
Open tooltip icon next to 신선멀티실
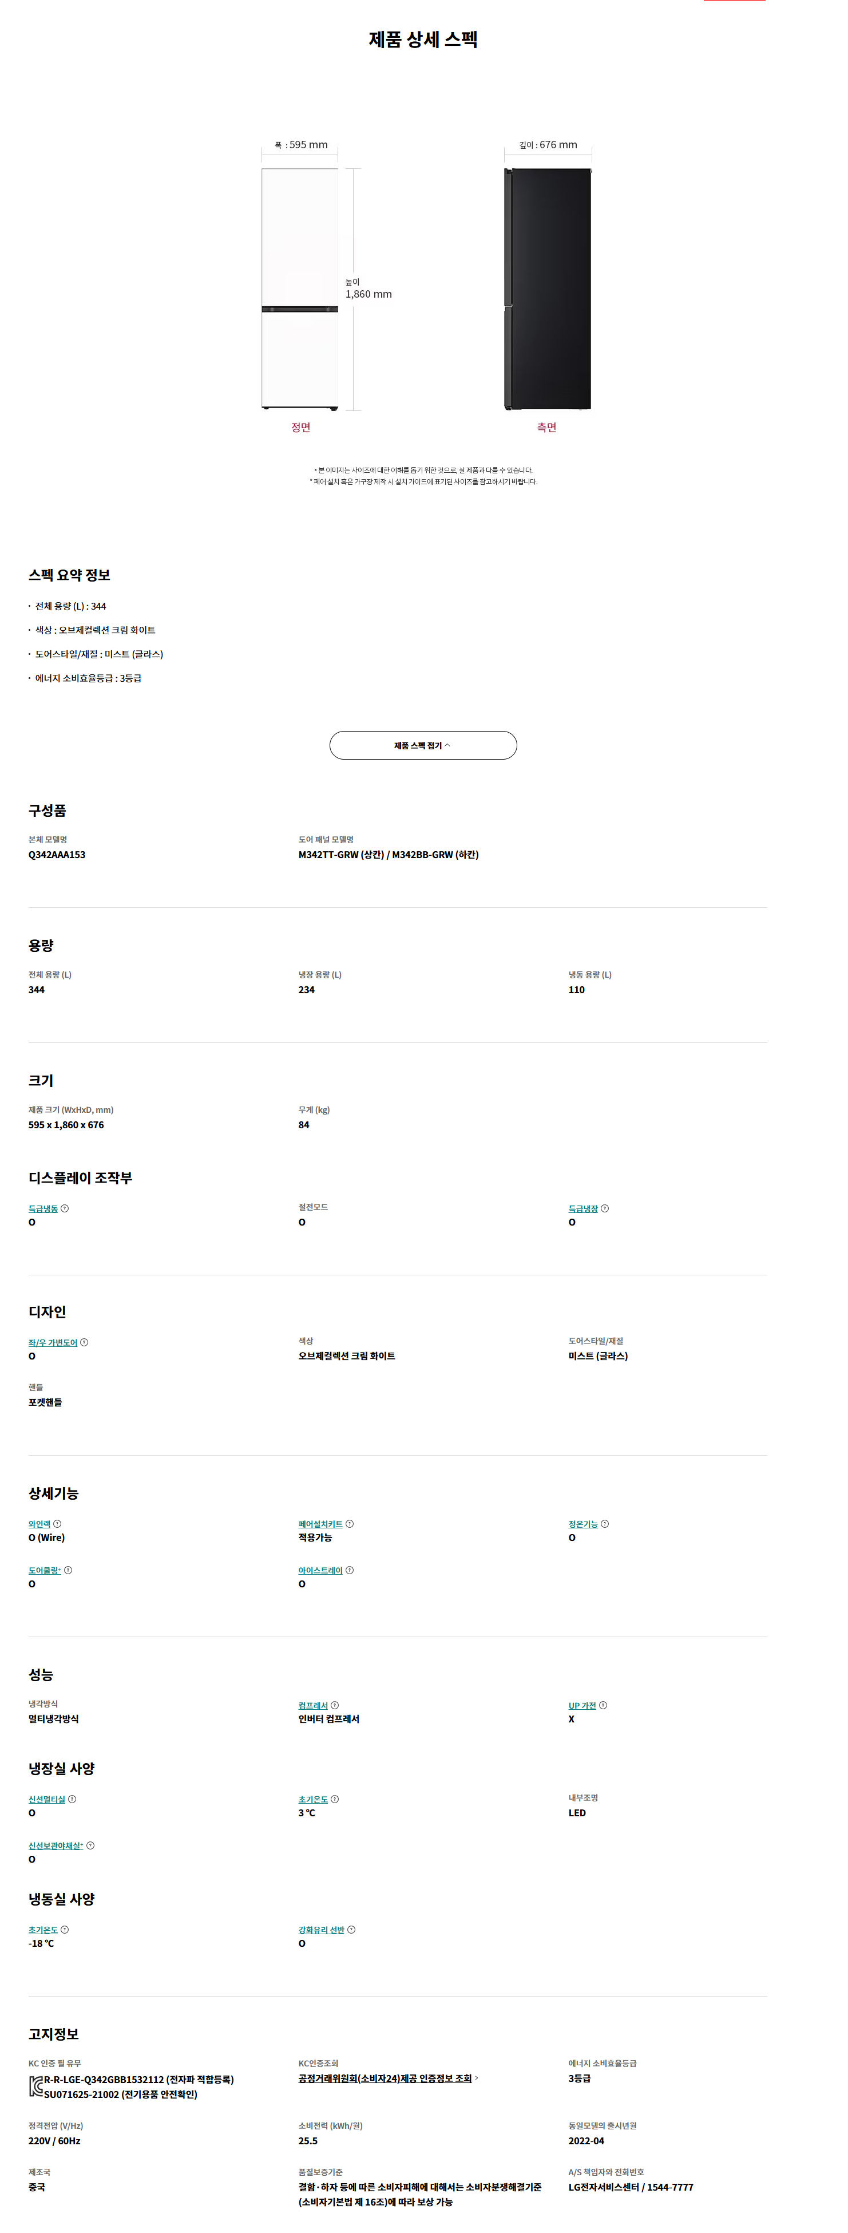coord(72,1799)
